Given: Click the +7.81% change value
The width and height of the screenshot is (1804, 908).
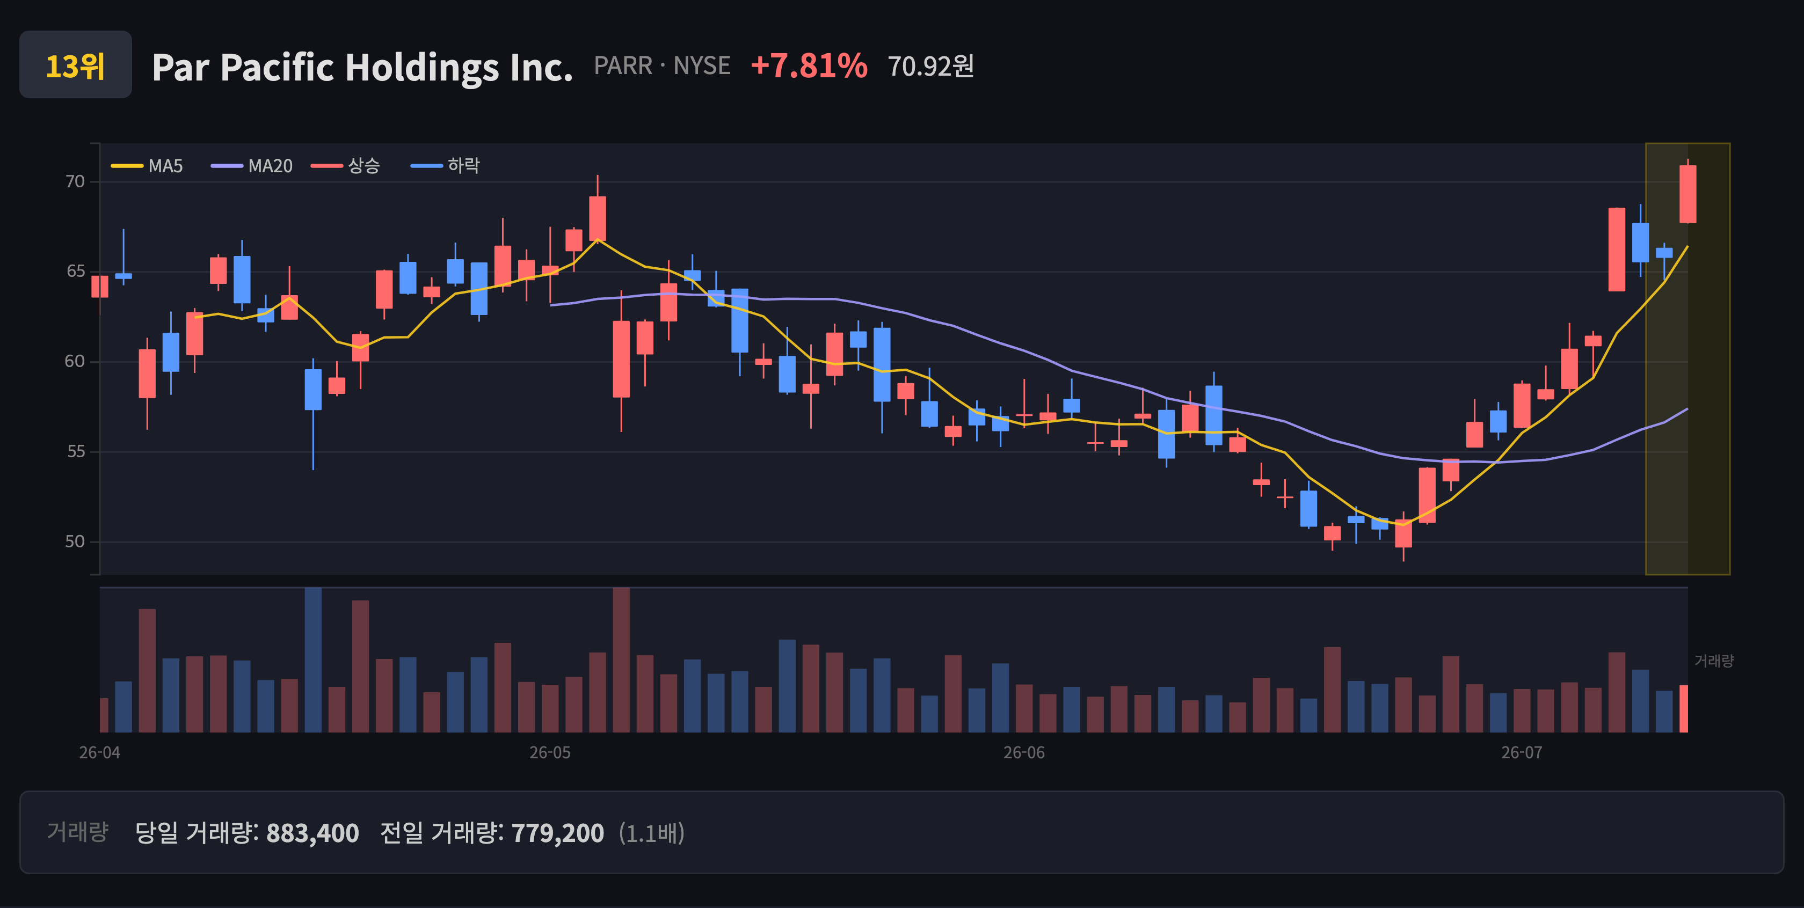Looking at the screenshot, I should point(809,66).
